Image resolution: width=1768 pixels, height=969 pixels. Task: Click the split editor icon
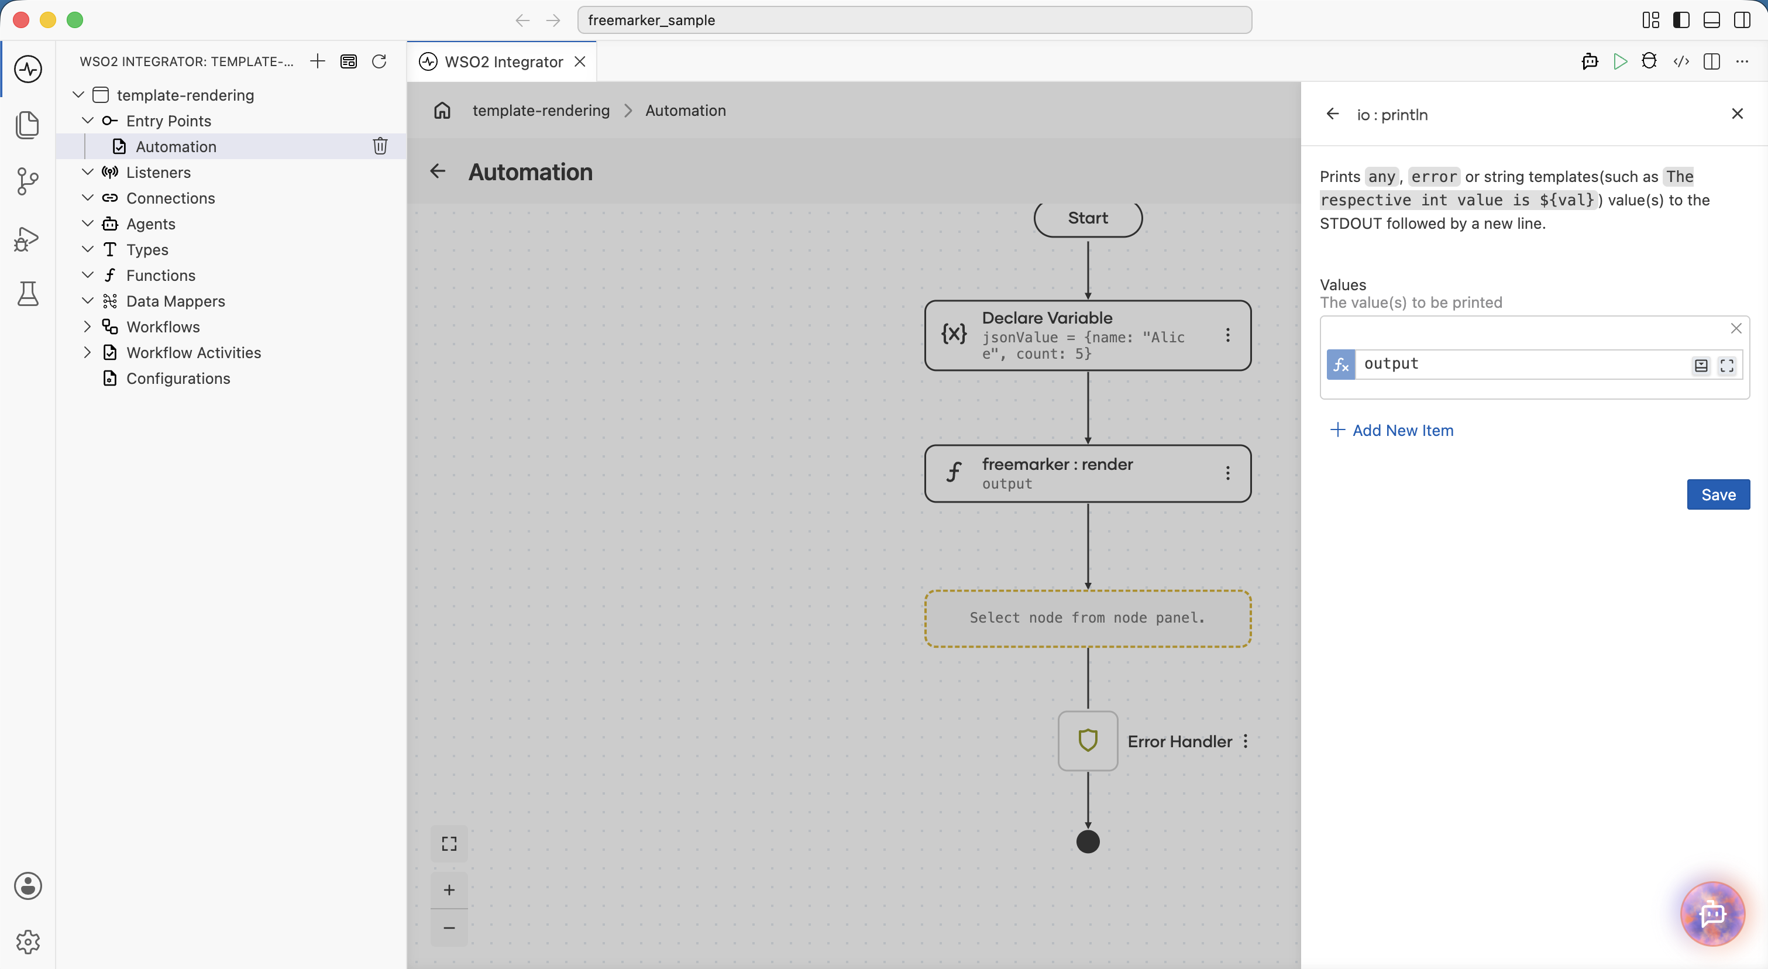1712,61
